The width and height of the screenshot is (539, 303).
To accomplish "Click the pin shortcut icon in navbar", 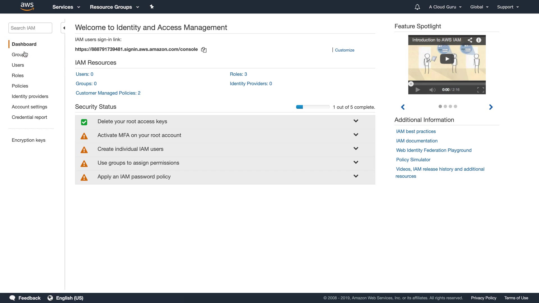I will [x=152, y=7].
